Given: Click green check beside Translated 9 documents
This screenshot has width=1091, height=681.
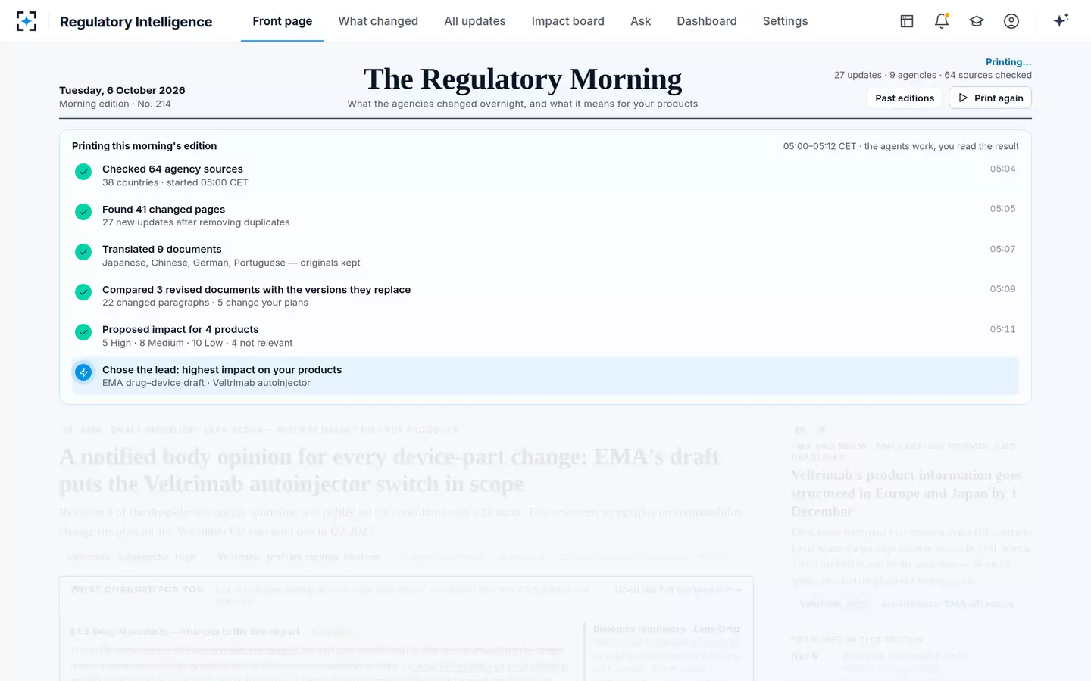Looking at the screenshot, I should (x=83, y=252).
